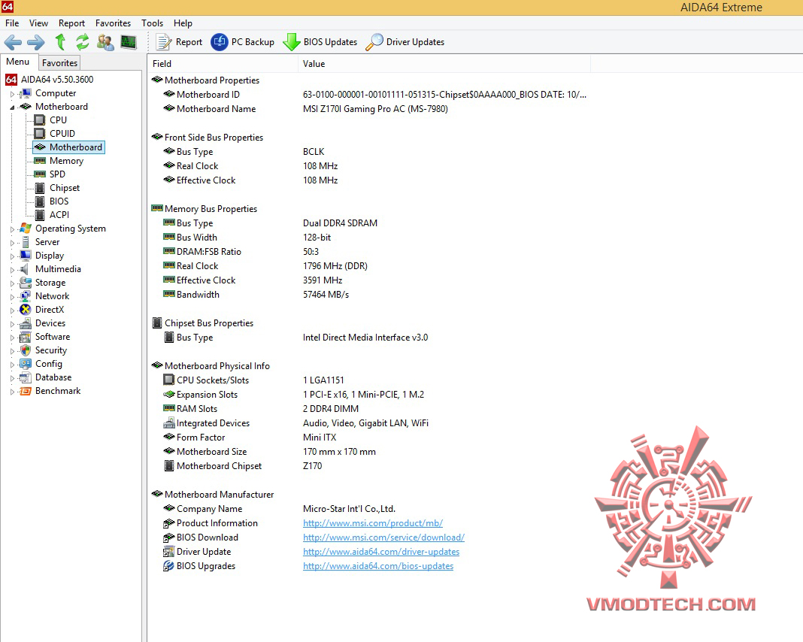Select the highlighted Motherboard sub-item
Viewport: 803px width, 642px height.
(68, 147)
